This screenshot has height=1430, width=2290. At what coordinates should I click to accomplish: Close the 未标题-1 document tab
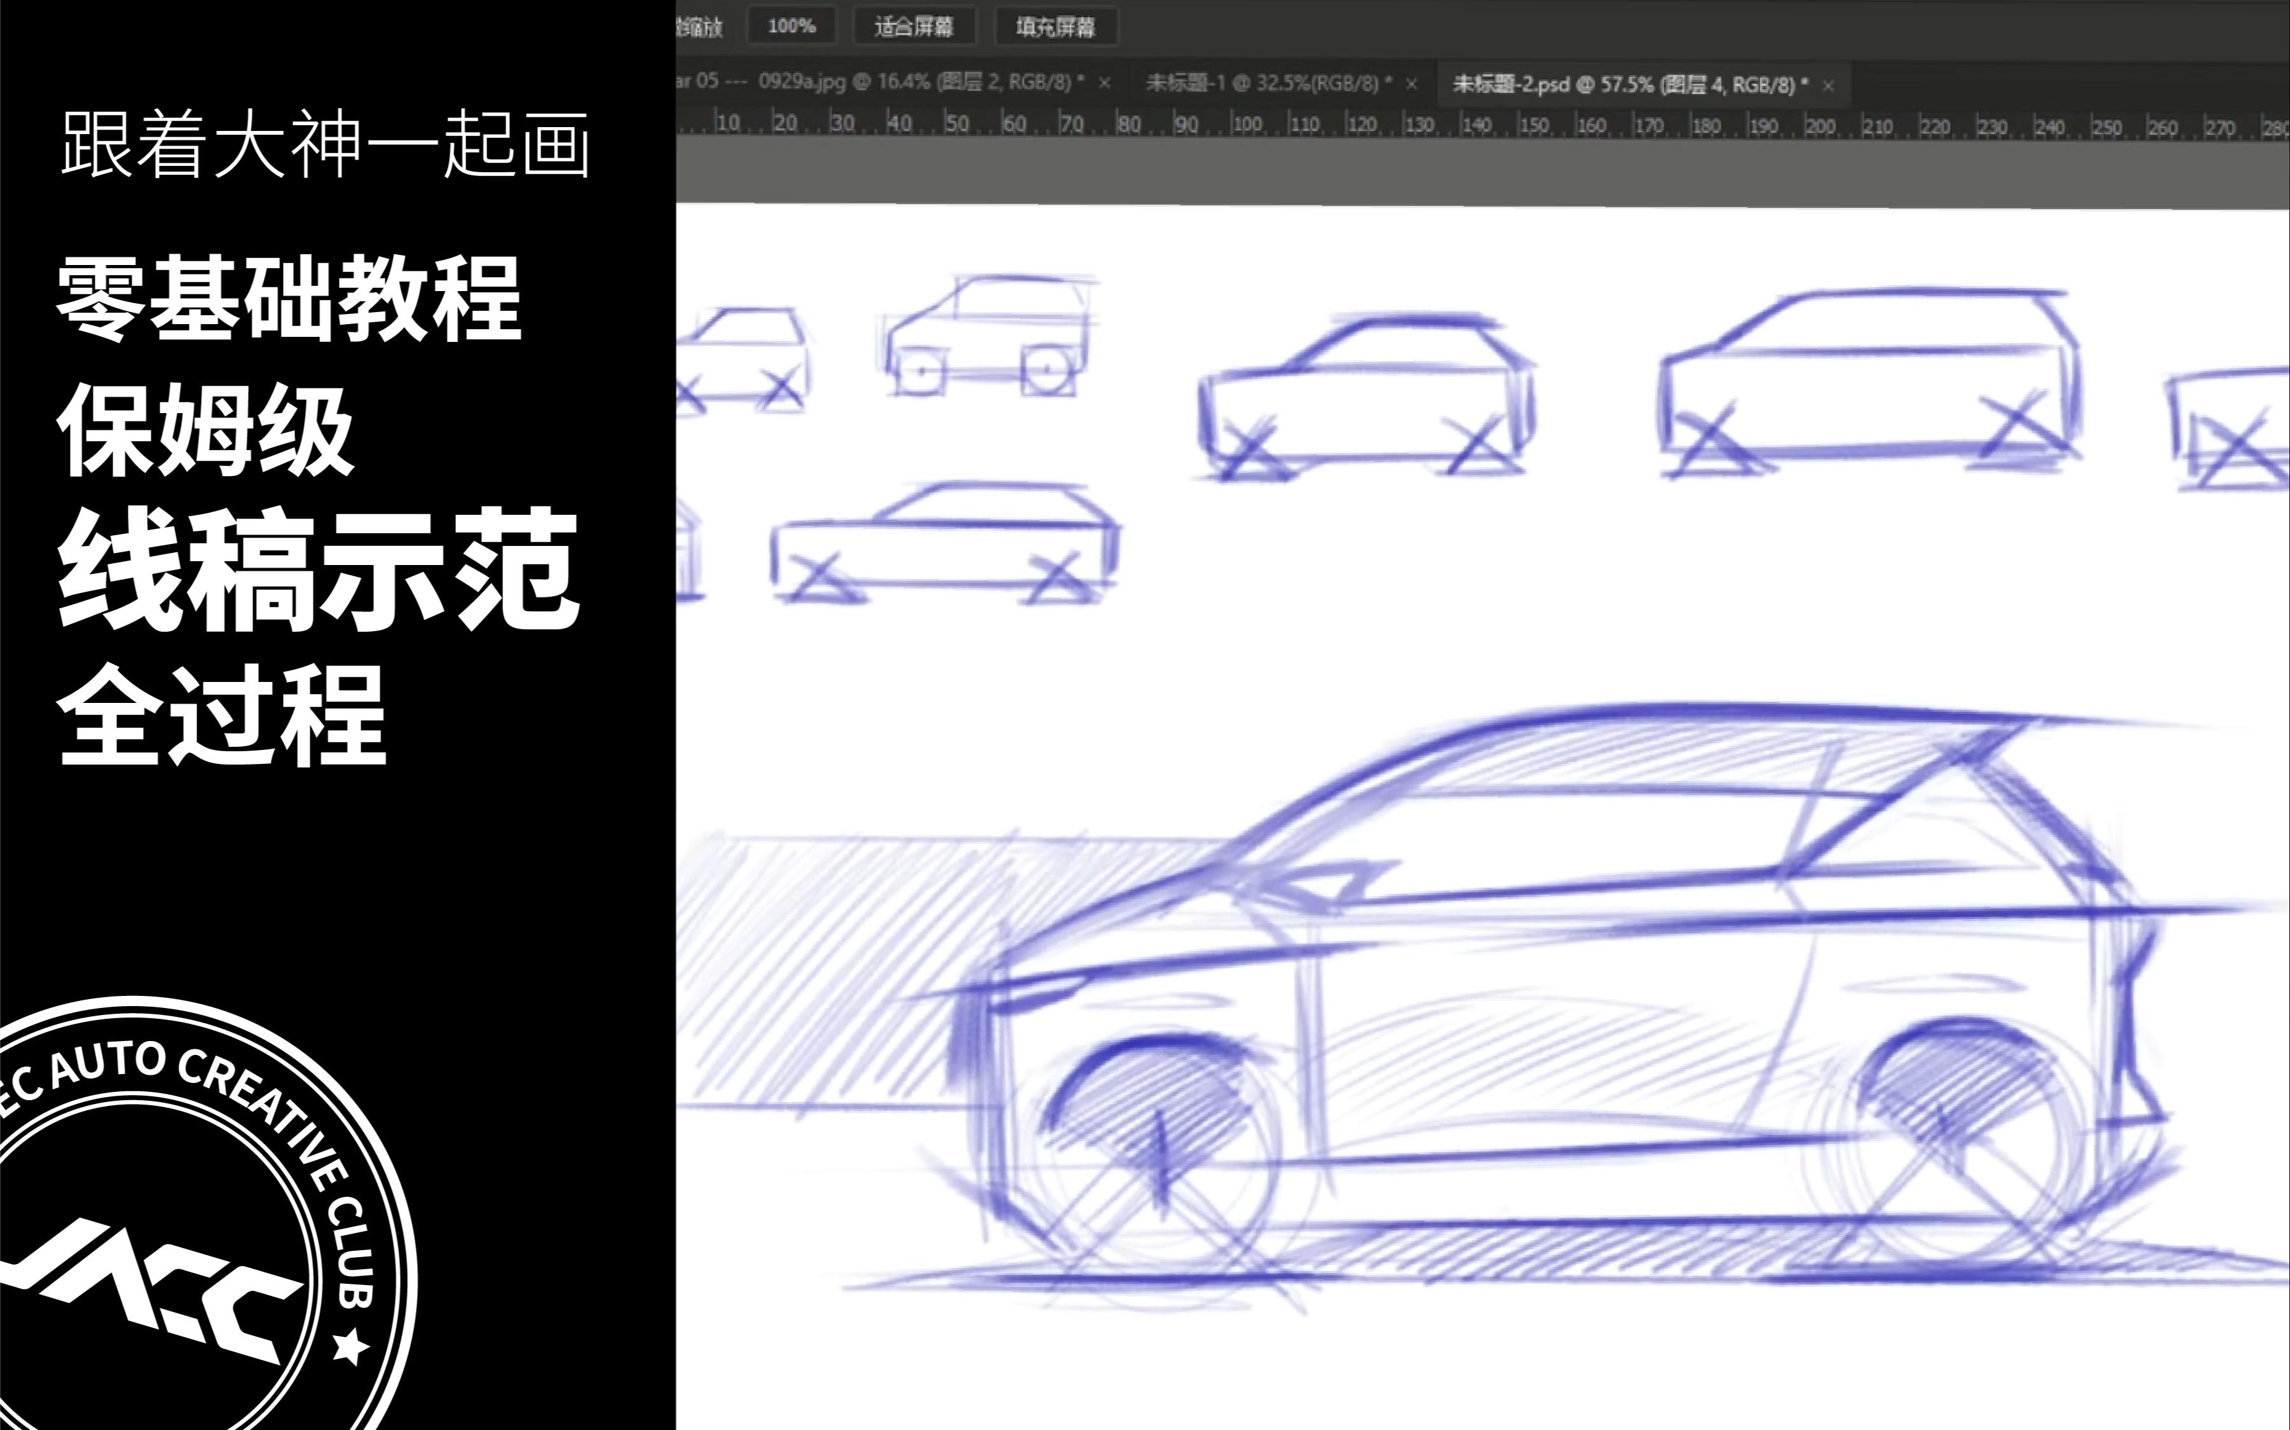click(1411, 84)
